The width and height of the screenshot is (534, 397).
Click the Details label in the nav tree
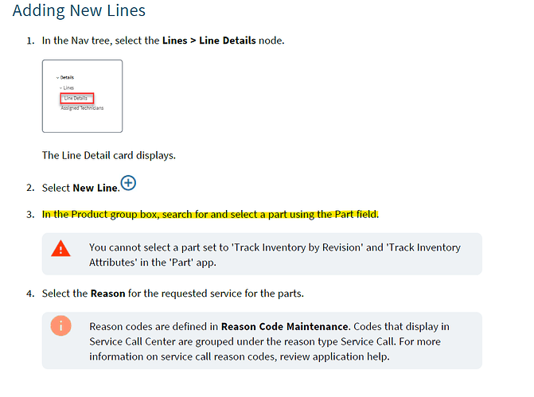68,77
